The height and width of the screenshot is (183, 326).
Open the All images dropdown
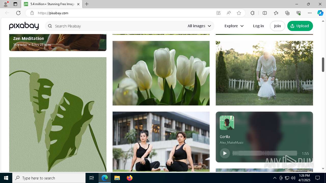pos(199,26)
